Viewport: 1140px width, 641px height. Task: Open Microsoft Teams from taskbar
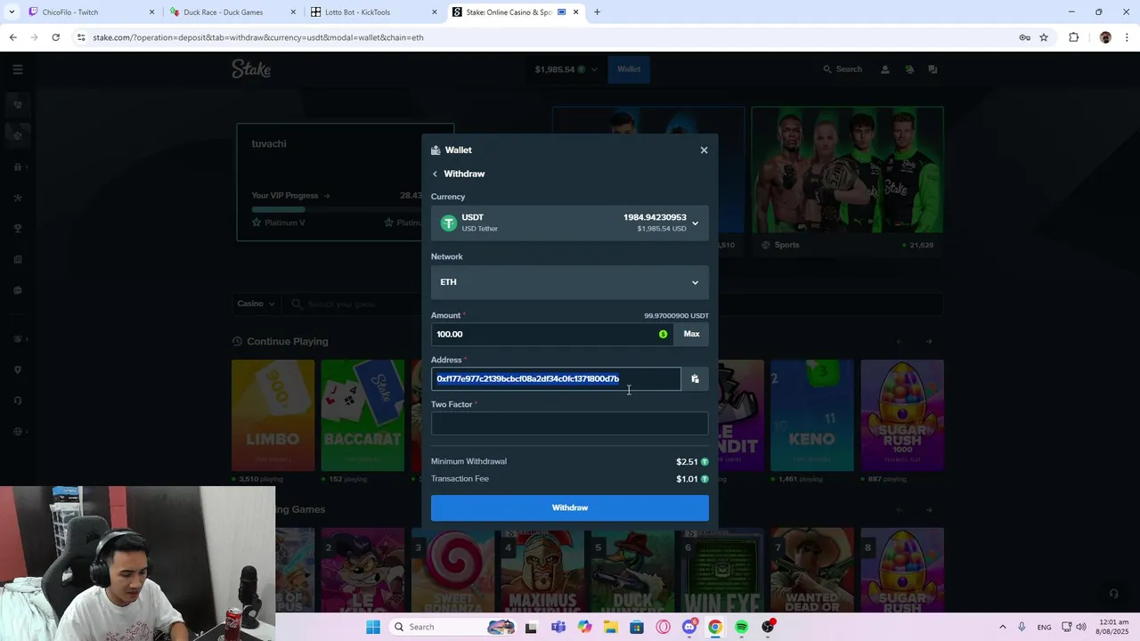point(558,627)
